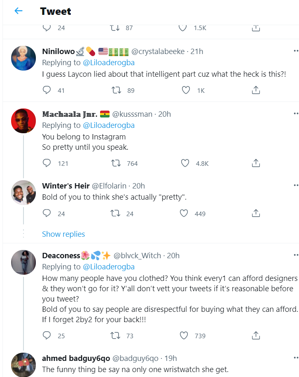Open more options on Deaconess's tweet

(296, 255)
